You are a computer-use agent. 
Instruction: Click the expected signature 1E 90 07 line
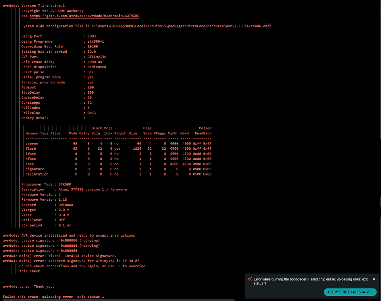tap(71, 261)
